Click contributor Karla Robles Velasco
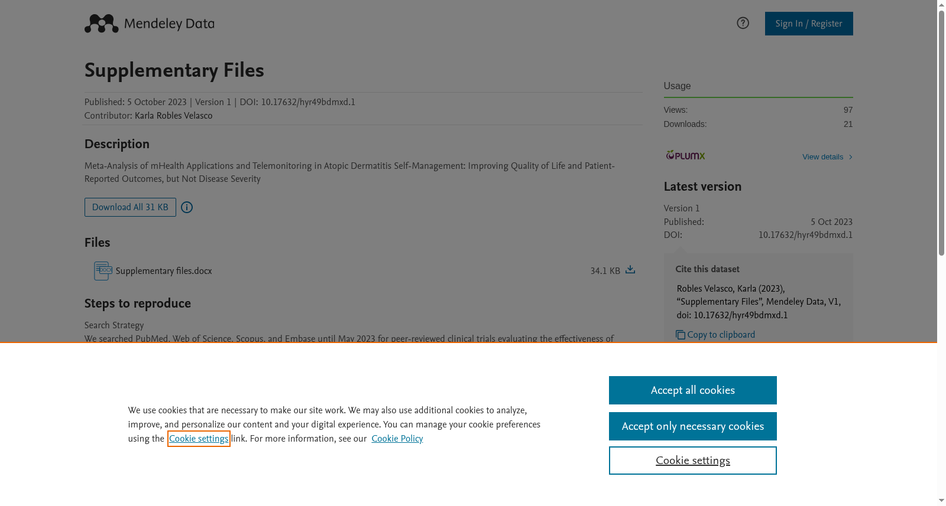The width and height of the screenshot is (946, 506). tap(173, 116)
